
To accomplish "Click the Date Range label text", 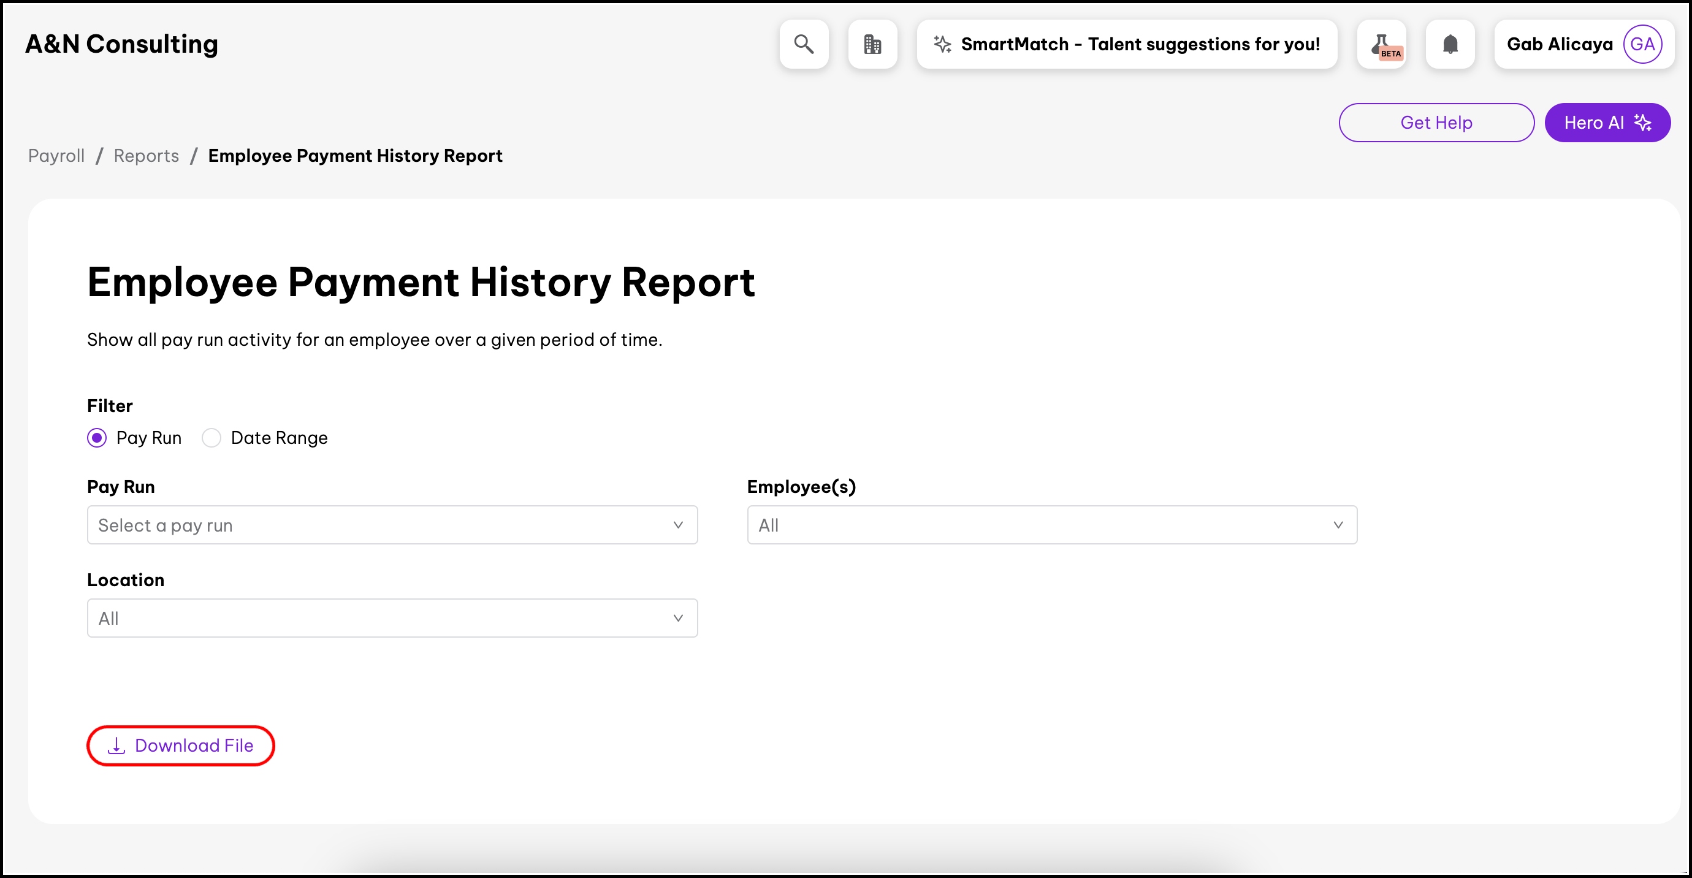I will point(279,438).
